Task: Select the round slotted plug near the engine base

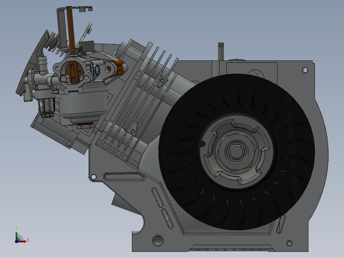Action: point(158,240)
